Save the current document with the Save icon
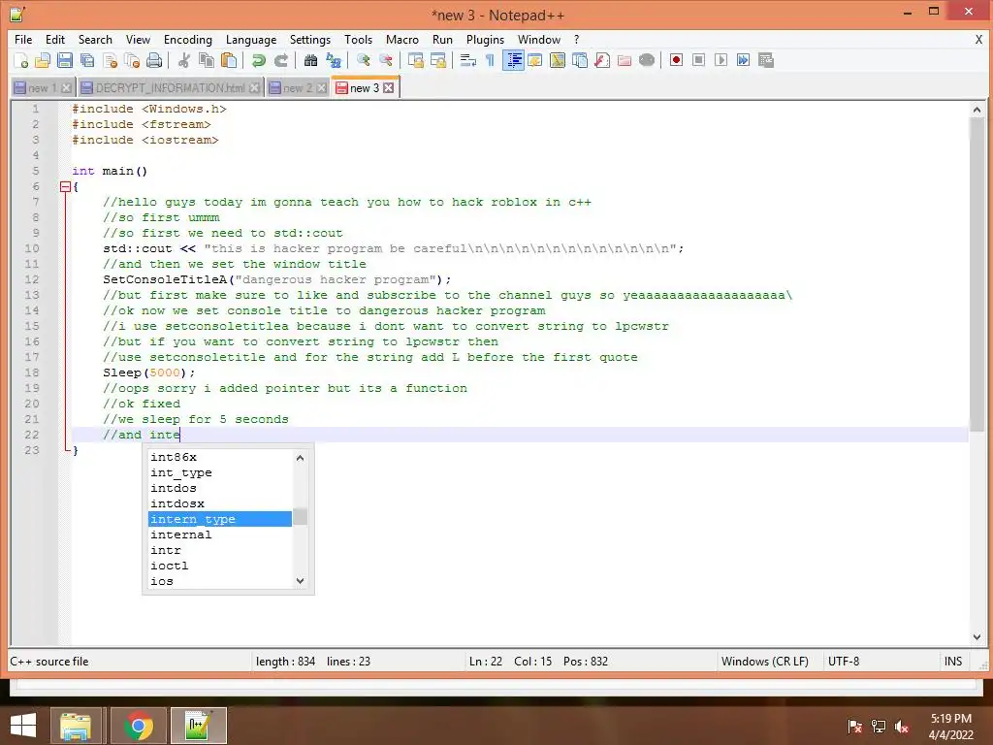The width and height of the screenshot is (993, 745). tap(65, 60)
